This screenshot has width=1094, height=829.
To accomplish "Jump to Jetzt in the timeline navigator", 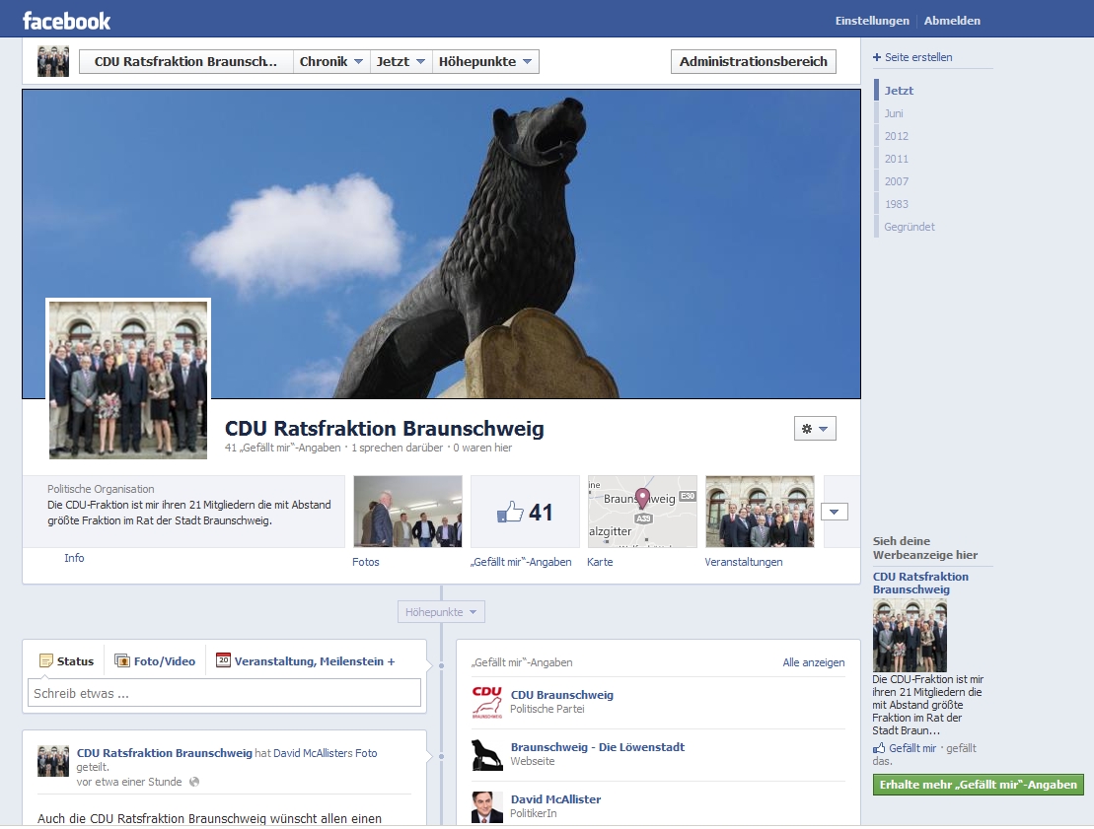I will point(899,91).
